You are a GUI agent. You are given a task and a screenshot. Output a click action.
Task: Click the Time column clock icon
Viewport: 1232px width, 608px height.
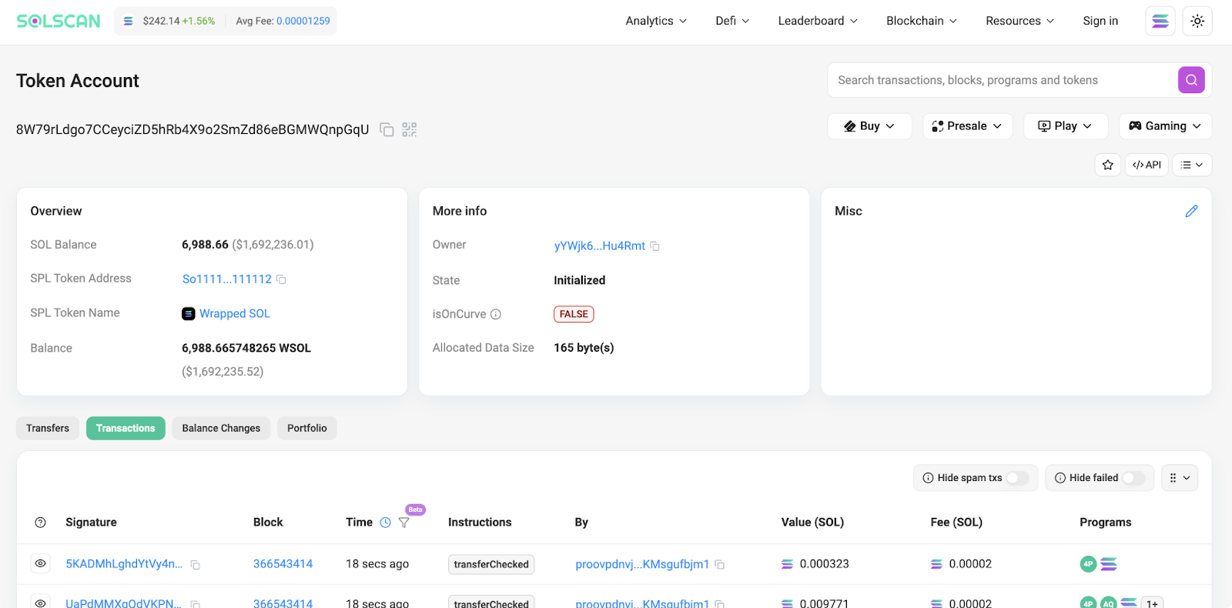[386, 523]
